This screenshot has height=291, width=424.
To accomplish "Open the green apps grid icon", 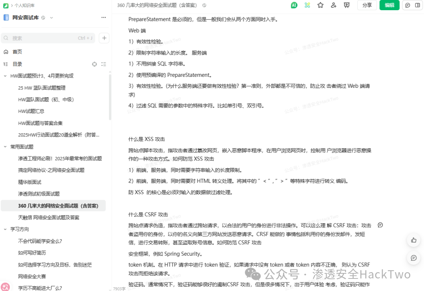I will pyautogui.click(x=307, y=5).
